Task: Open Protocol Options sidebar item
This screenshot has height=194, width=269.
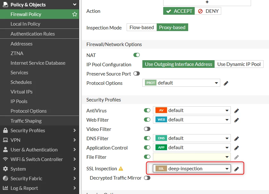Action: 39,111
